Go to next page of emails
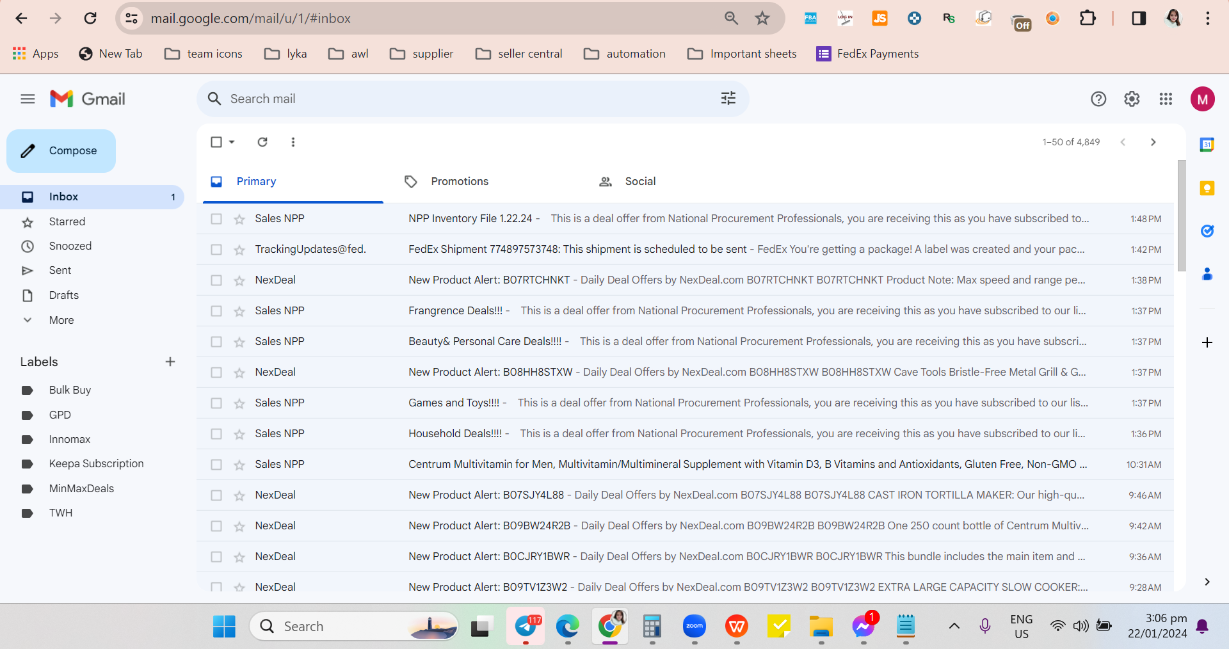The height and width of the screenshot is (649, 1229). (x=1153, y=142)
